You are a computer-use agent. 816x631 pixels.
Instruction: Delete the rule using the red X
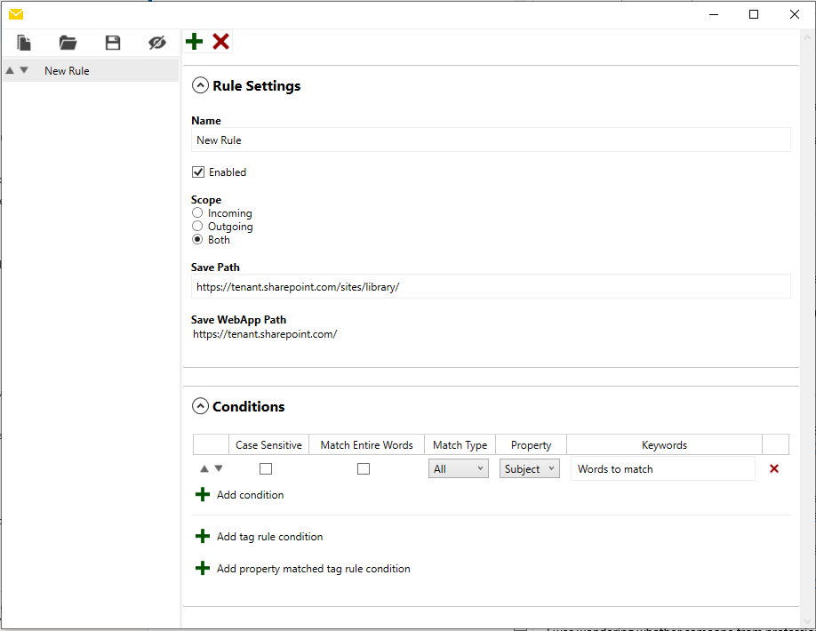(x=220, y=41)
